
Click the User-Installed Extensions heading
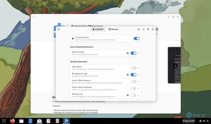coord(82,47)
